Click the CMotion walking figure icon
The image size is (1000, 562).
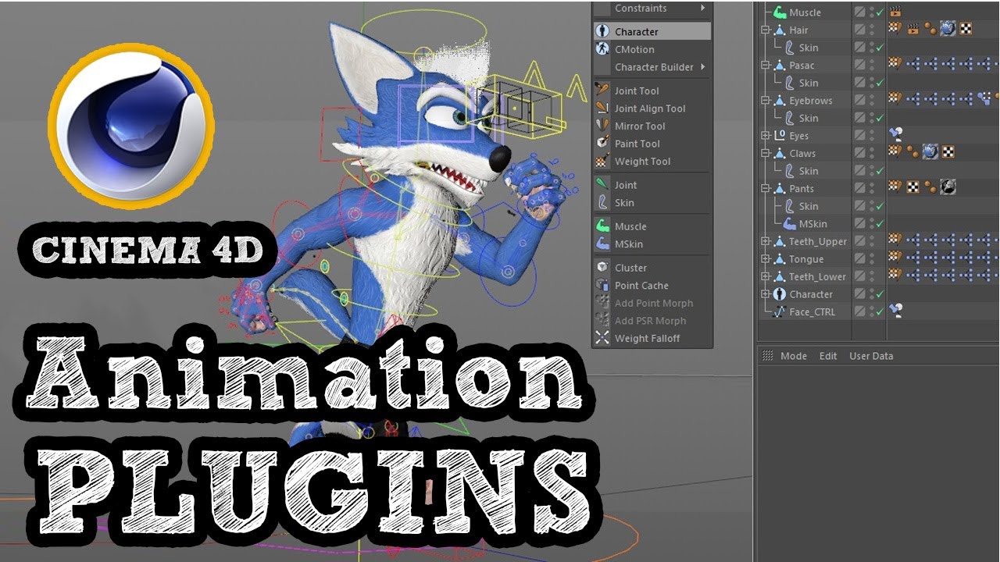[x=602, y=49]
